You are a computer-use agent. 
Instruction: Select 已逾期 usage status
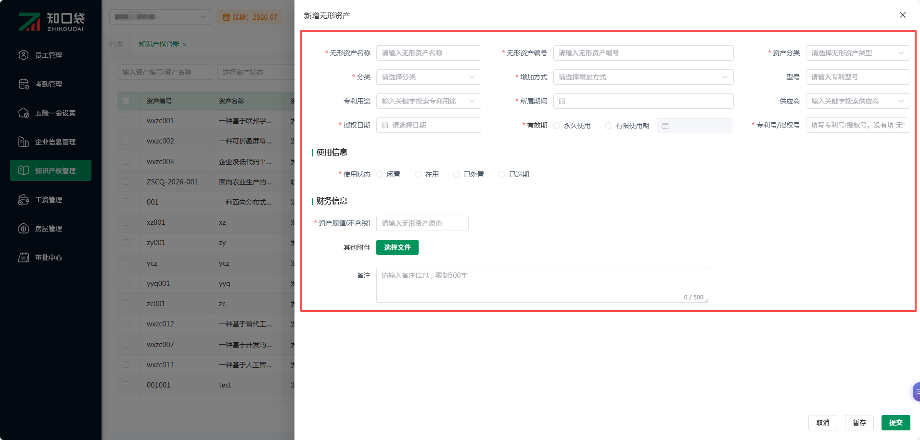502,174
